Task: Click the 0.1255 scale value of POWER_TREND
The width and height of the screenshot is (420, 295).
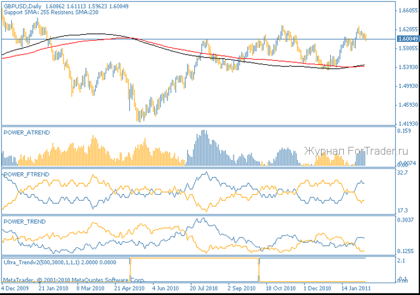Action: (406, 251)
